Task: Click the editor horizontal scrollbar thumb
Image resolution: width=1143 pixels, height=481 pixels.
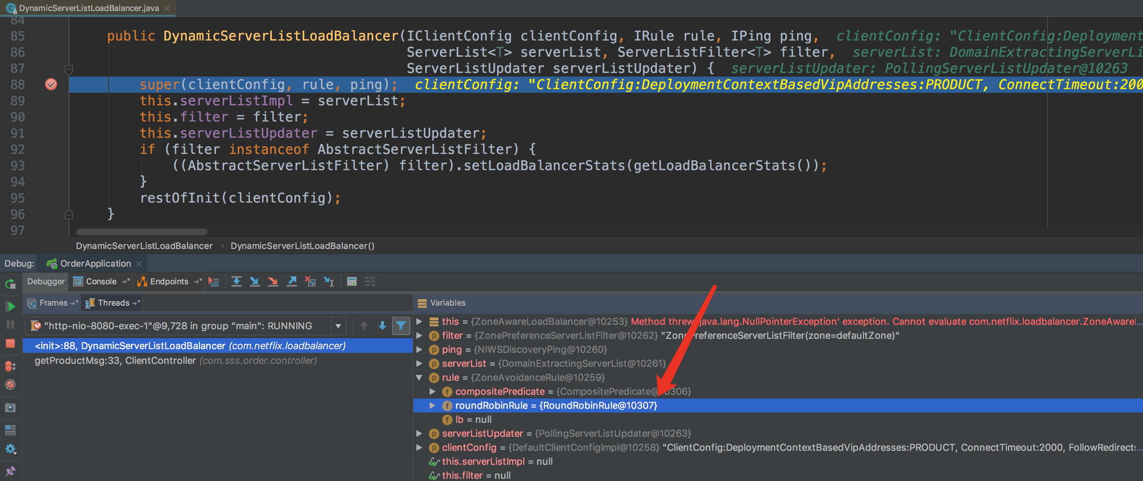Action: (141, 232)
